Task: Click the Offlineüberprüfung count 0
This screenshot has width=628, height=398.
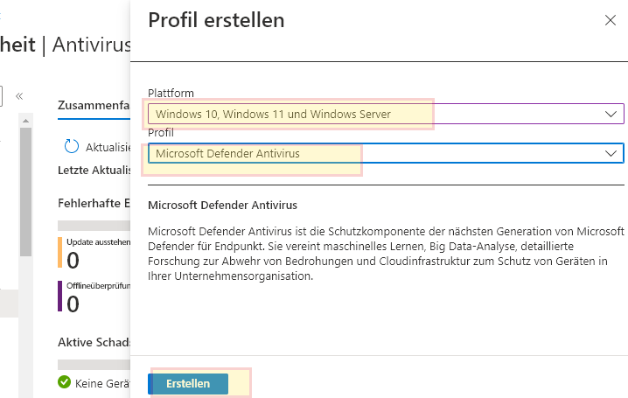Action: tap(73, 304)
